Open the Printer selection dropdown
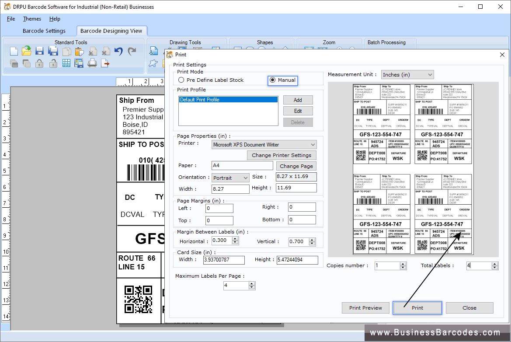 tap(313, 144)
